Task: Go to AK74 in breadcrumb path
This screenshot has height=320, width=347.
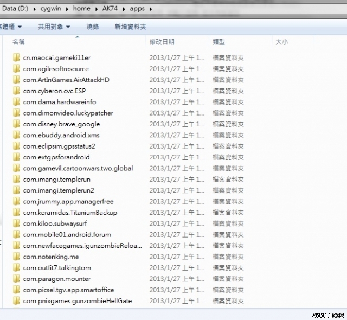Action: [110, 9]
